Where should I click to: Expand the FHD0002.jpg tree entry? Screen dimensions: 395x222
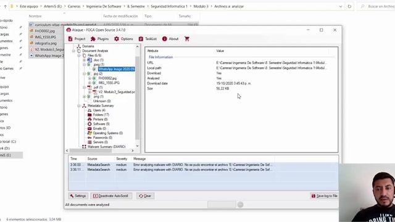tap(89, 78)
